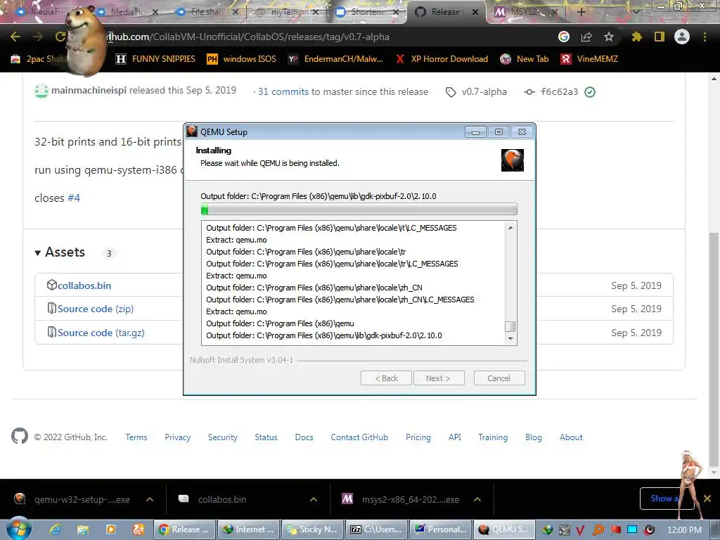Open the Chrome extensions puzzle icon
720x540 pixels.
tap(637, 37)
